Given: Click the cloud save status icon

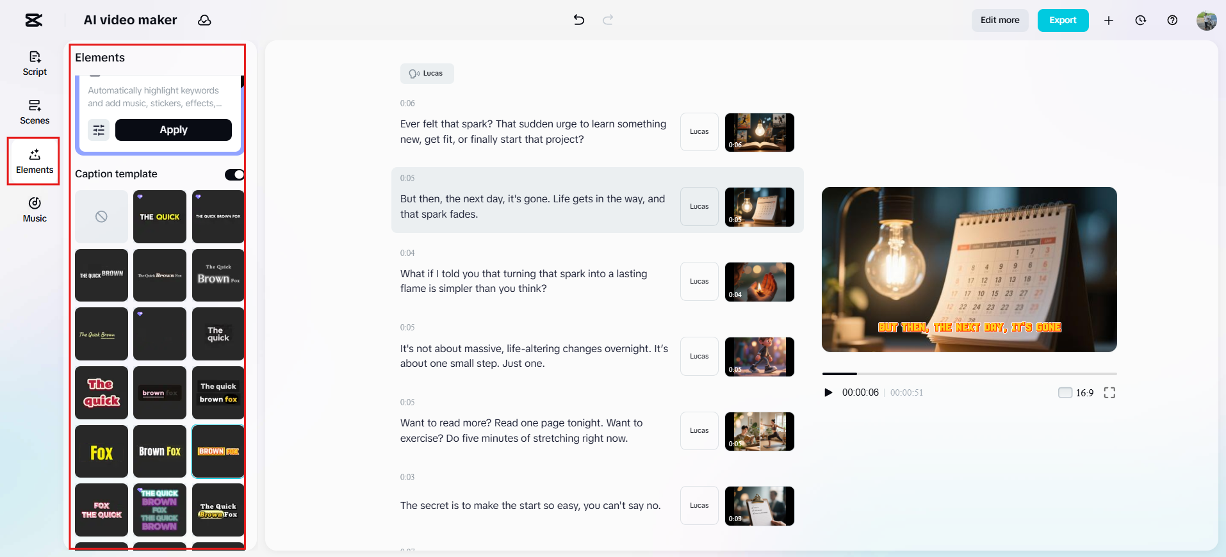Looking at the screenshot, I should pos(204,20).
